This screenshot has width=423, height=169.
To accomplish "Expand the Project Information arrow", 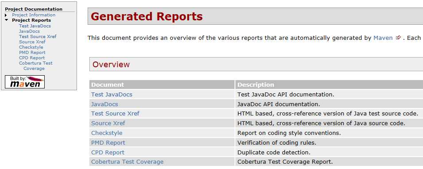I will tap(6, 15).
